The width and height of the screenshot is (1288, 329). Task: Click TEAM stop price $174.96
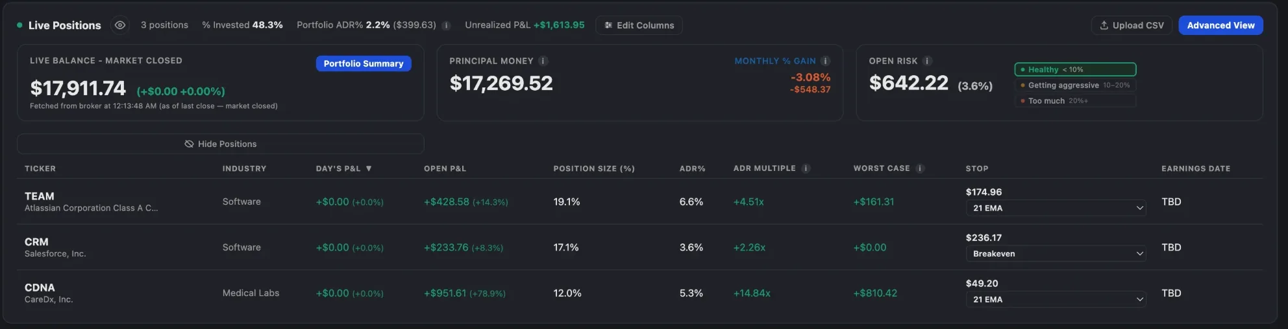984,192
